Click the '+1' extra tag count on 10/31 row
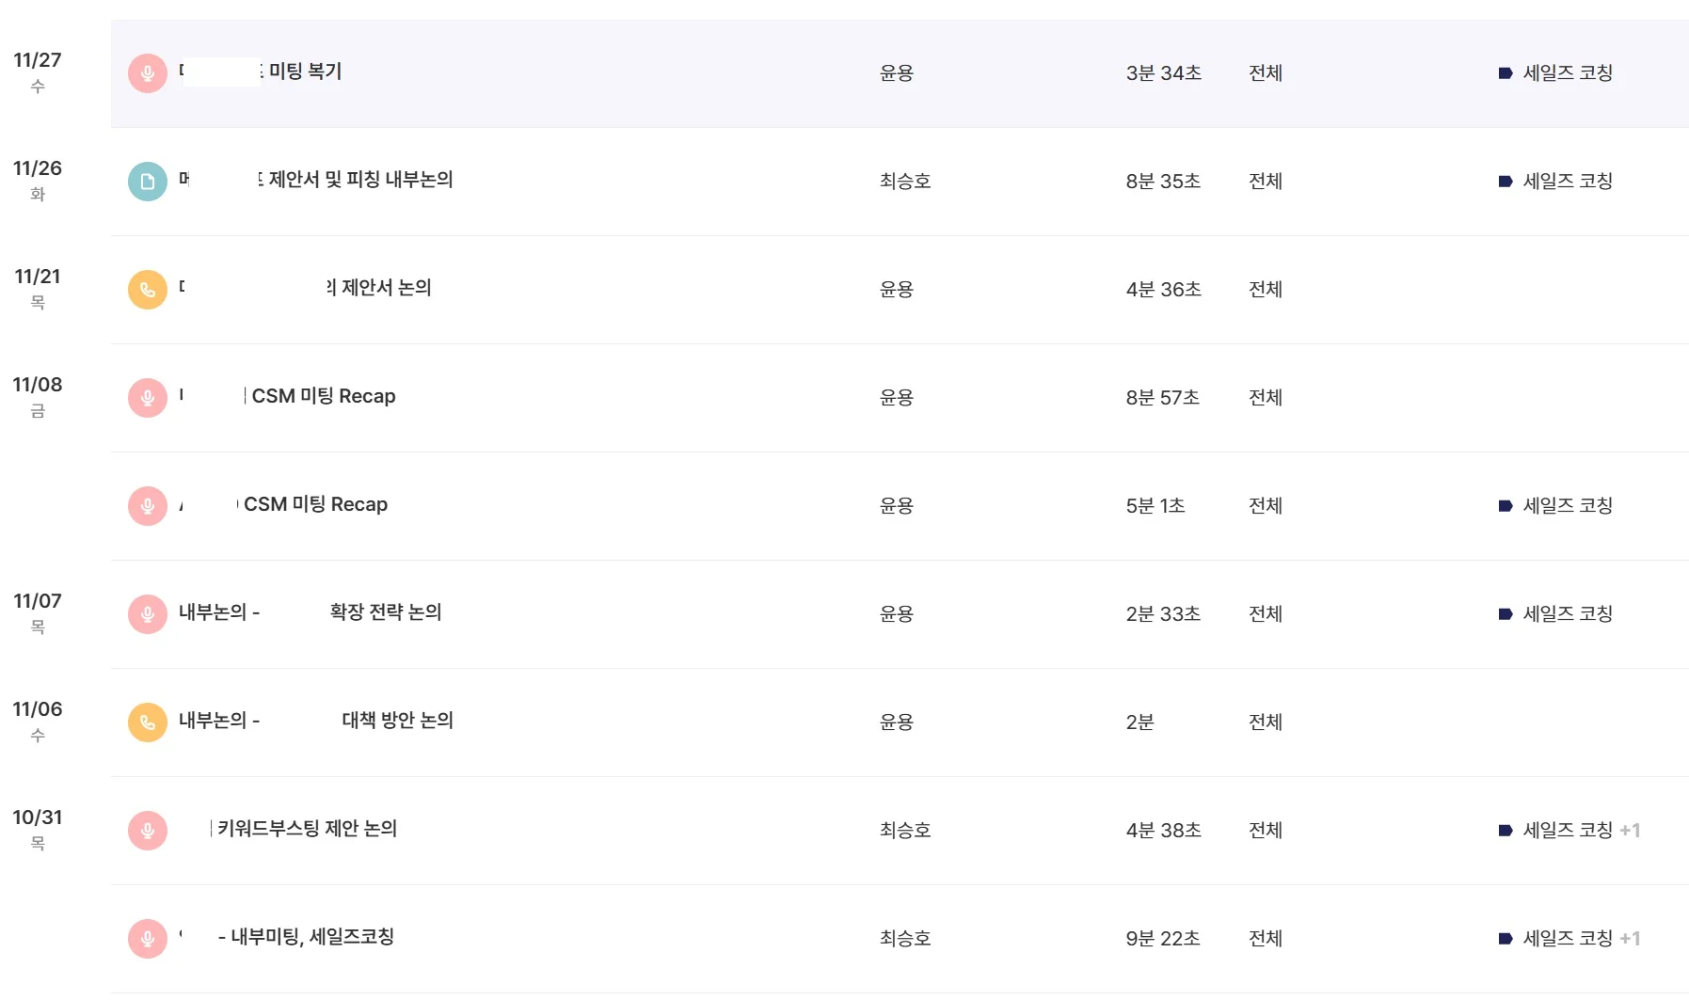Image resolution: width=1689 pixels, height=1000 pixels. pos(1630,831)
